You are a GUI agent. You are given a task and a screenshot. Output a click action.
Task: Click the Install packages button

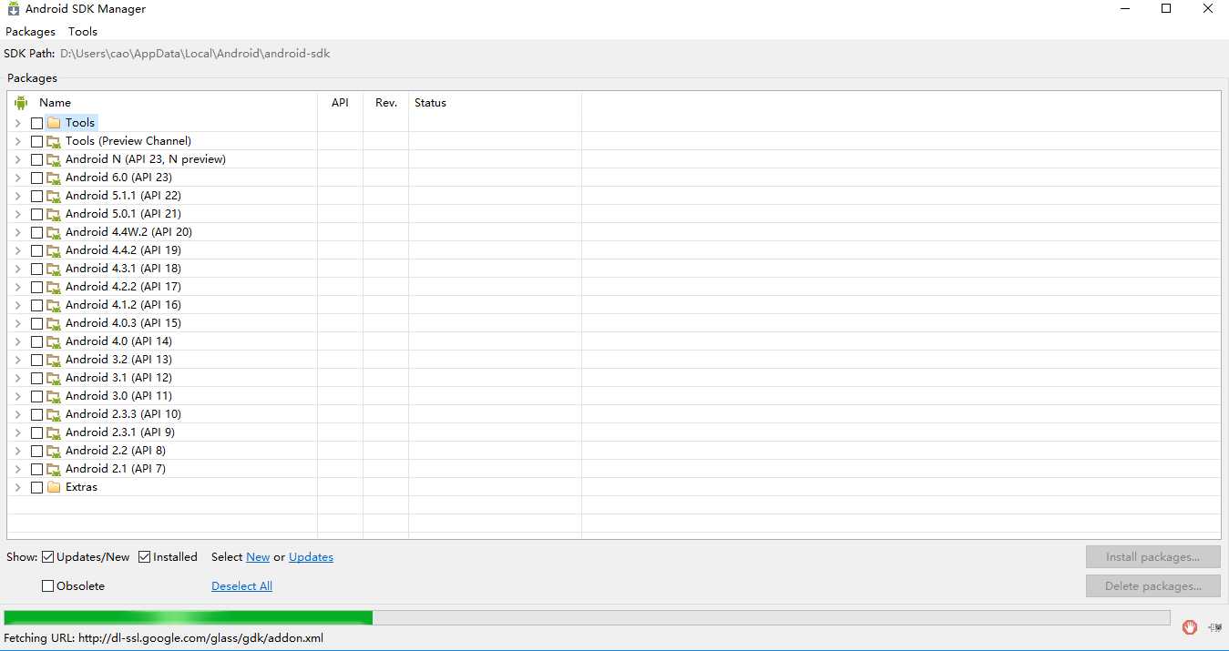(1152, 557)
